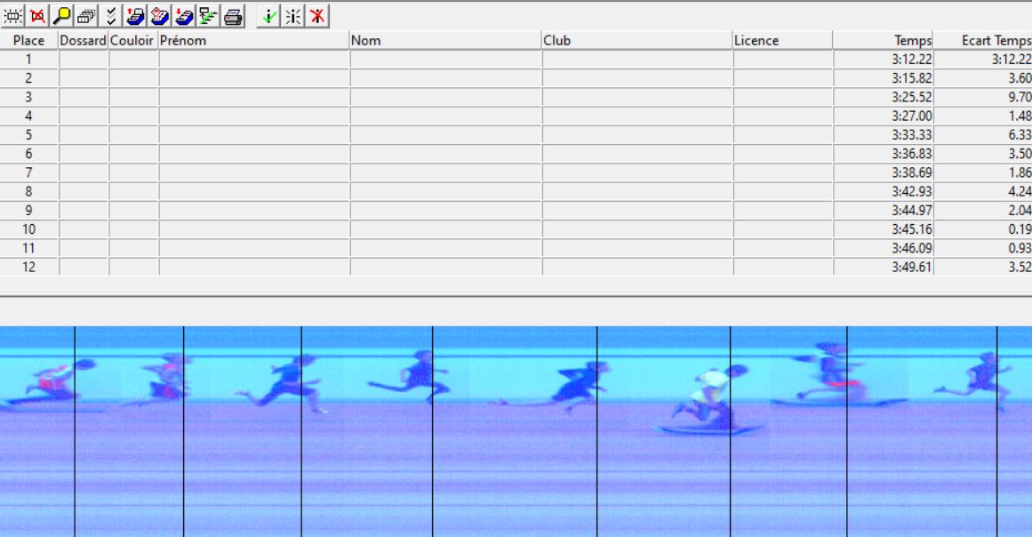Screen dimensions: 1032x537
Task: Select the time 3:38.69
Action: (x=912, y=173)
